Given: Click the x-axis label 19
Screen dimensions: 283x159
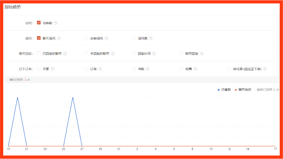Looking at the screenshot, I should pyautogui.click(x=8, y=149).
